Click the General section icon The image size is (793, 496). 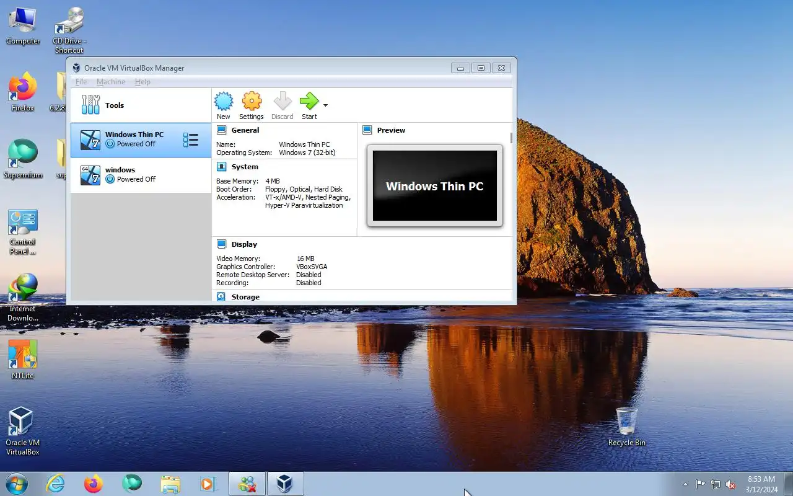pyautogui.click(x=221, y=130)
